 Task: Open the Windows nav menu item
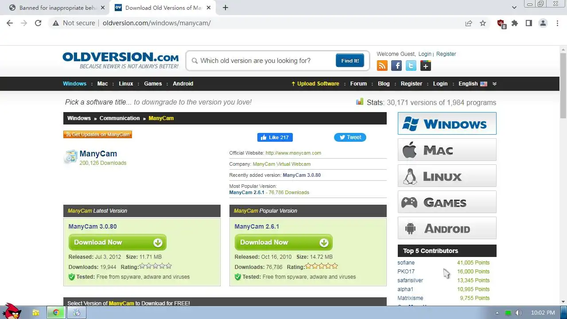pyautogui.click(x=74, y=84)
